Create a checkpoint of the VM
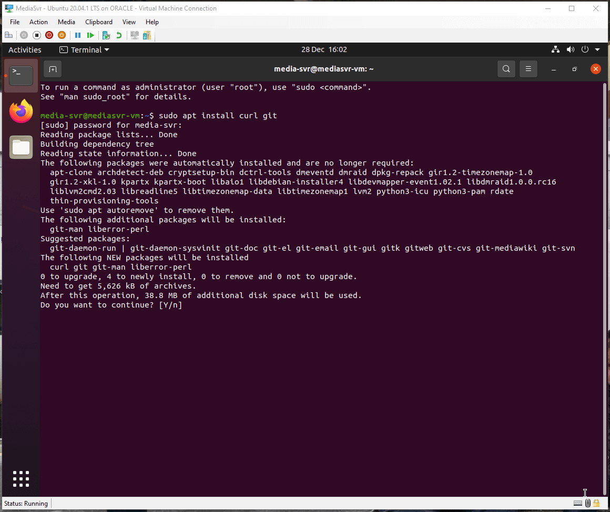610x512 pixels. click(x=106, y=35)
